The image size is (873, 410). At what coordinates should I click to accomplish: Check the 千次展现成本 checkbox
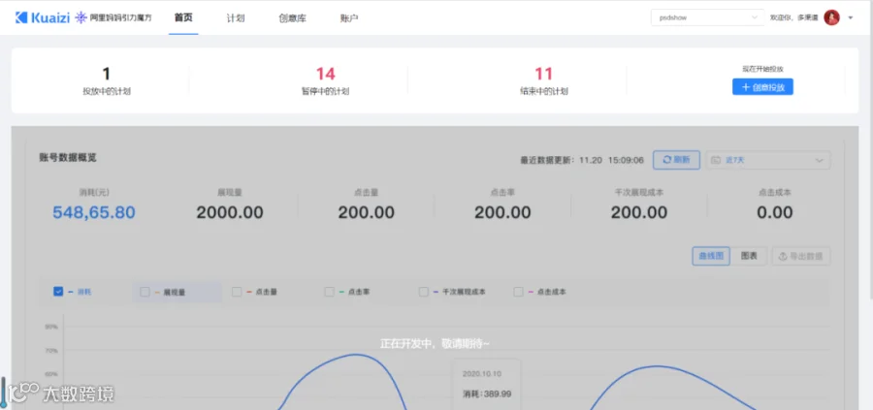coord(424,292)
